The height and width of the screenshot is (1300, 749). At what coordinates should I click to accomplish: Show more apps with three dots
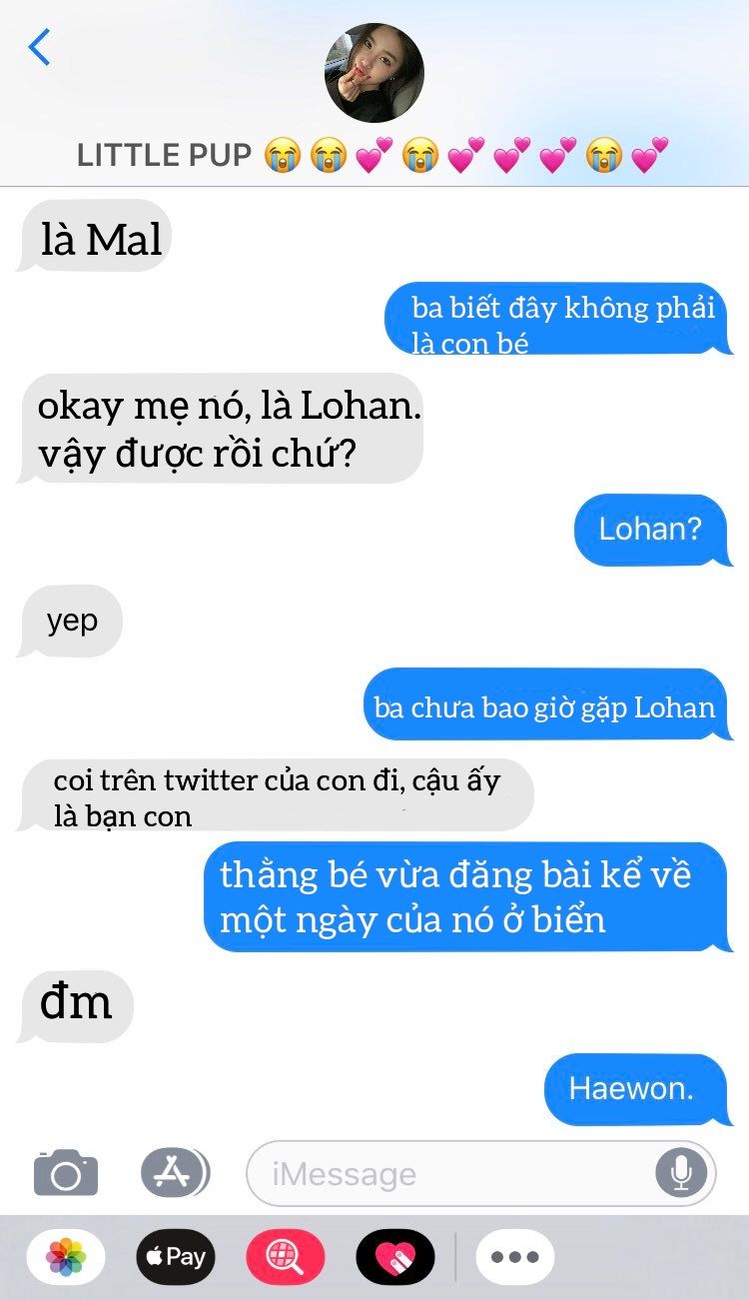[x=515, y=1257]
